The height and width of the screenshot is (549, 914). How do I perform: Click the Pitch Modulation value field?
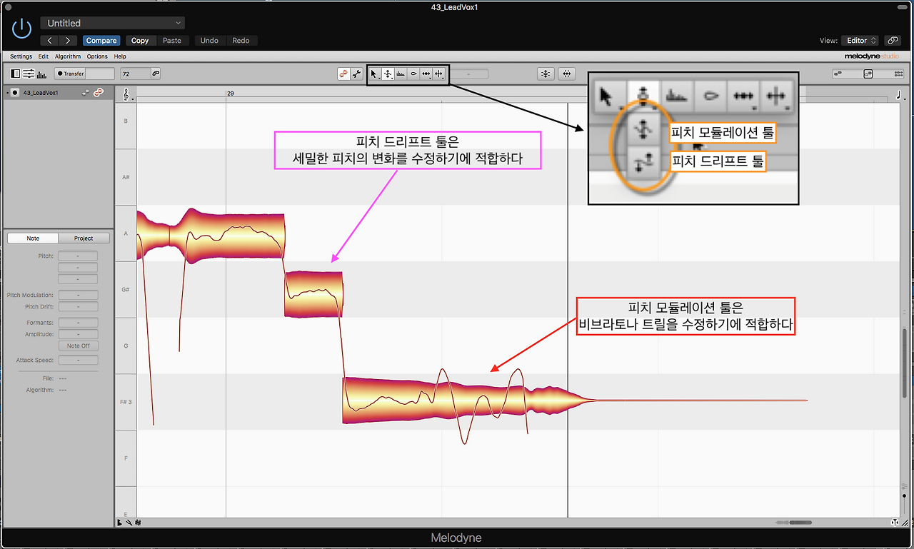click(78, 295)
